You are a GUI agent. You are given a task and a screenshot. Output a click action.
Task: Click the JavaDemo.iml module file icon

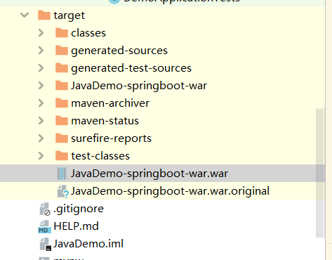pyautogui.click(x=45, y=244)
